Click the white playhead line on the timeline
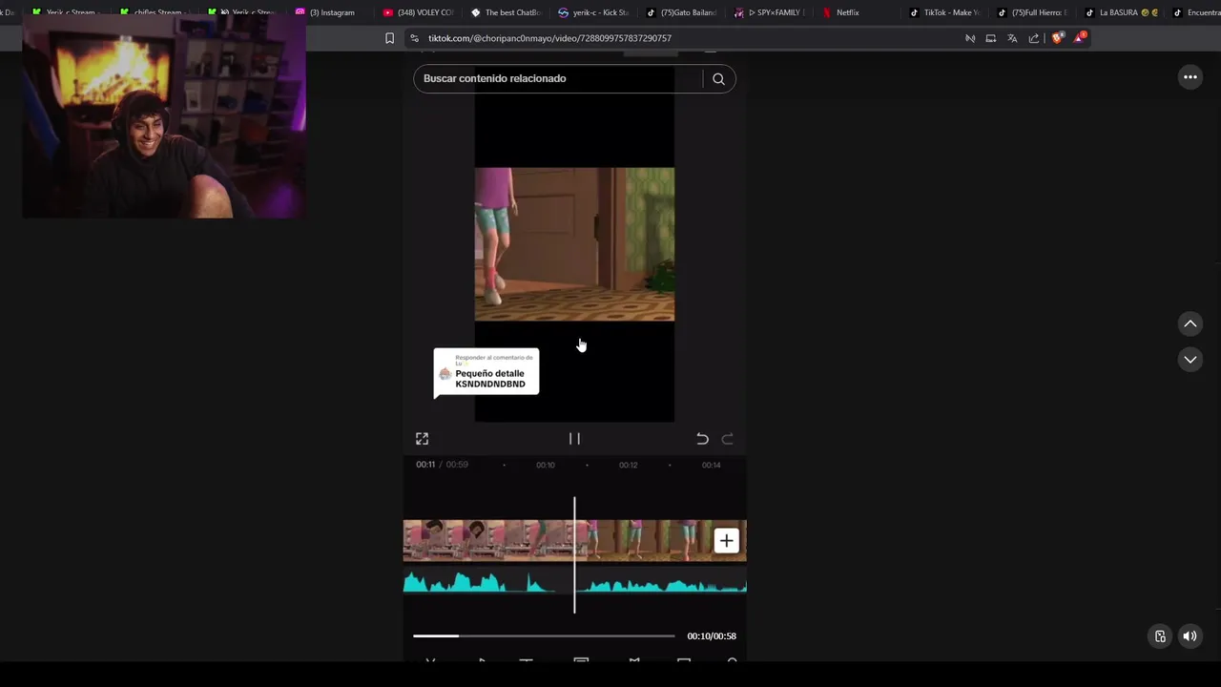The width and height of the screenshot is (1221, 687). point(574,554)
